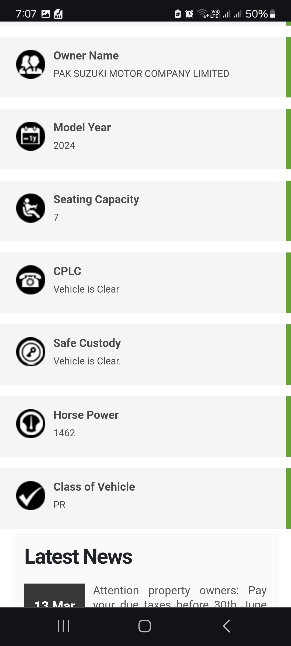291x646 pixels.
Task: Tap the Seating Capacity seat icon
Action: [31, 208]
